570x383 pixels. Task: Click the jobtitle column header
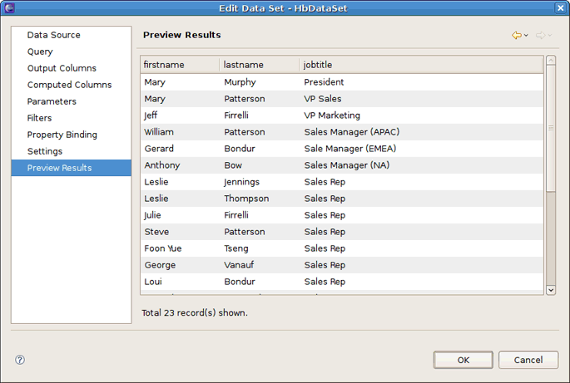tap(421, 65)
